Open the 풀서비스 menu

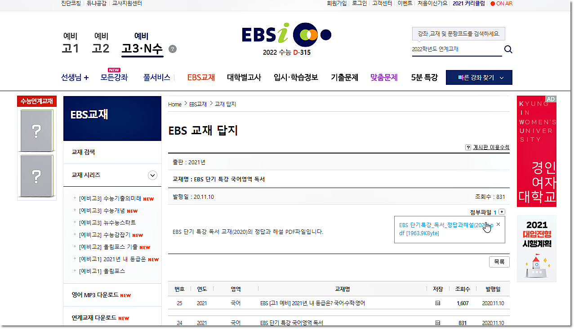pos(157,78)
